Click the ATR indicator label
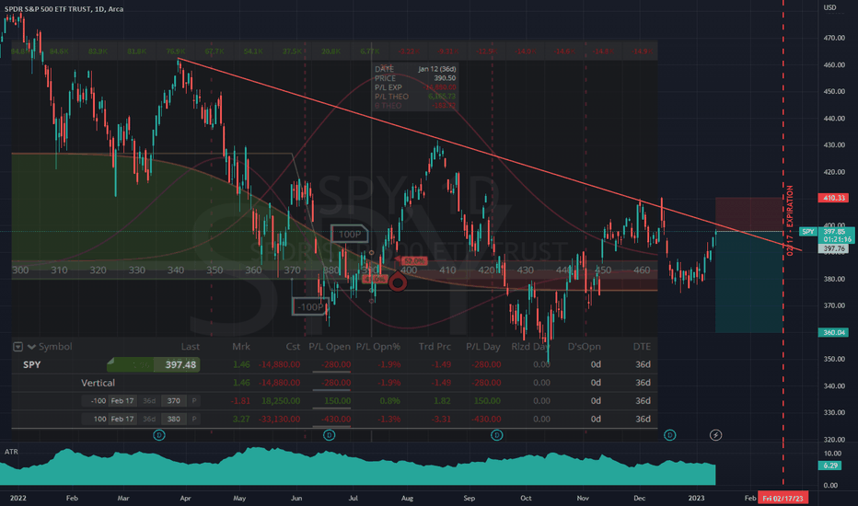Image resolution: width=858 pixels, height=506 pixels. tap(11, 452)
